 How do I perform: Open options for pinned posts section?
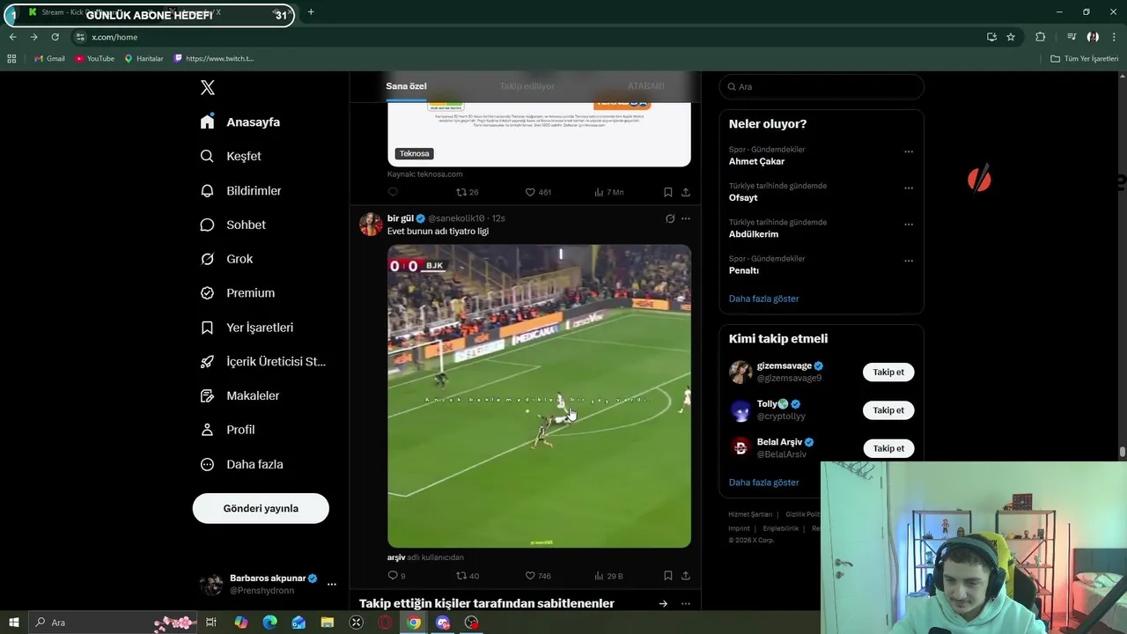[686, 603]
